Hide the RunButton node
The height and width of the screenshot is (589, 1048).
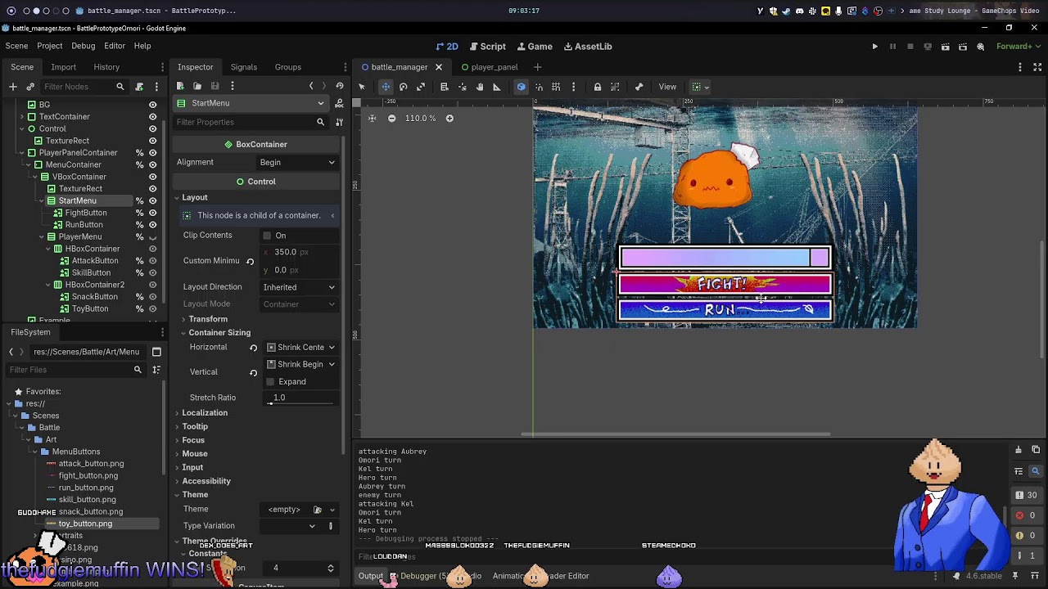(152, 225)
